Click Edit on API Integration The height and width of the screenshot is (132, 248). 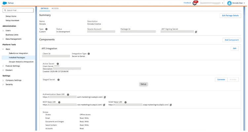tap(235, 48)
